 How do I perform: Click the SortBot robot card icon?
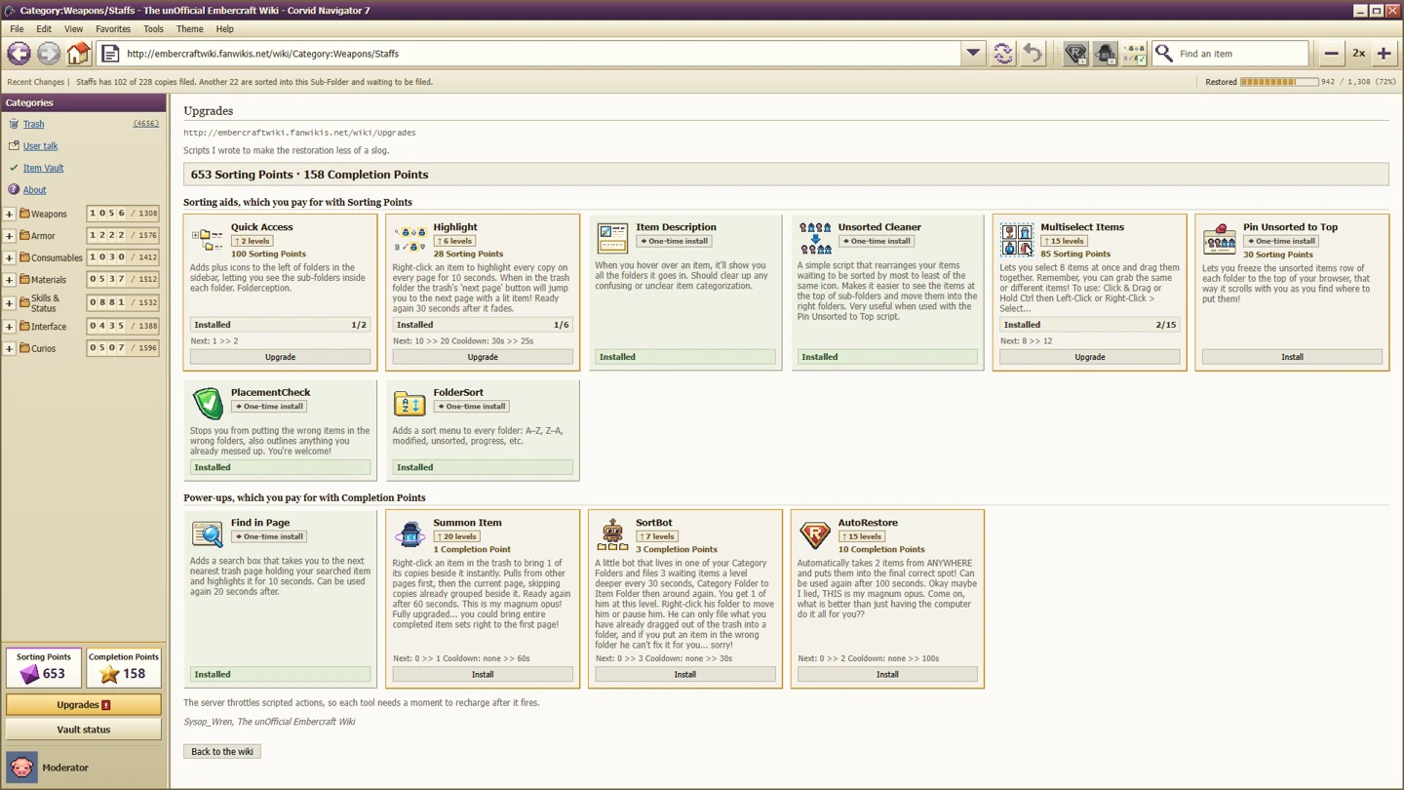[x=612, y=533]
